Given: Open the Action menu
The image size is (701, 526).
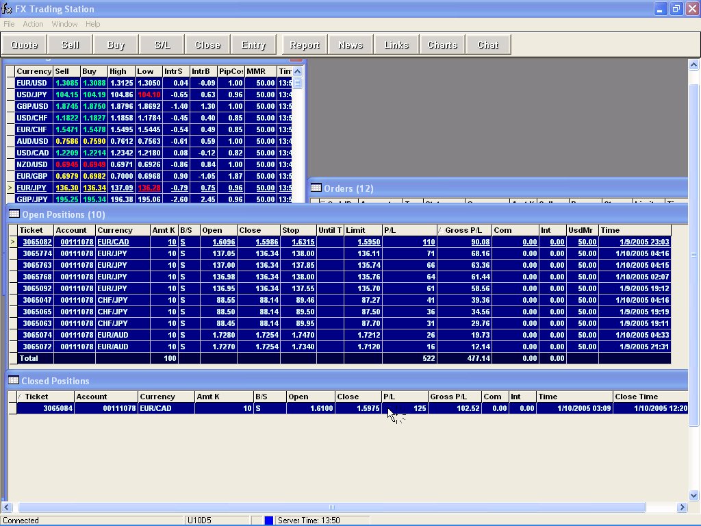Looking at the screenshot, I should (x=33, y=24).
